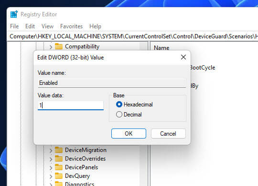Expand the Compatibility tree folder
Image resolution: width=258 pixels, height=186 pixels.
coord(51,47)
